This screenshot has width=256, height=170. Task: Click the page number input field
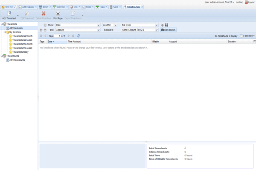tap(58, 36)
